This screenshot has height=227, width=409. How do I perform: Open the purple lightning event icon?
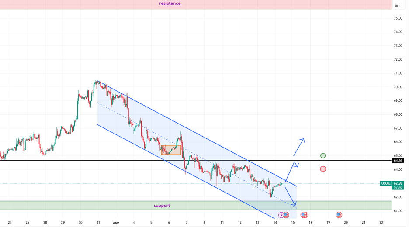tap(281, 215)
